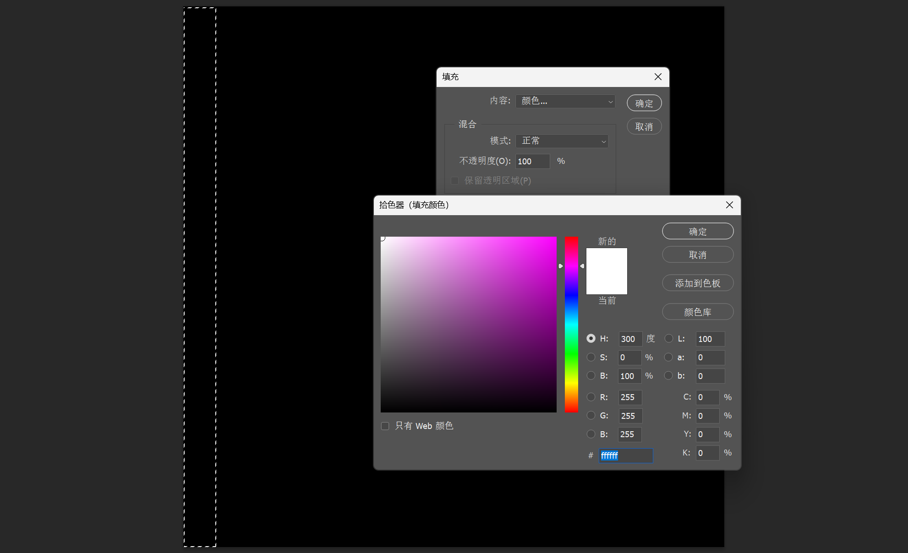This screenshot has width=908, height=553.
Task: Click the 添加到色板 button
Action: click(x=697, y=283)
